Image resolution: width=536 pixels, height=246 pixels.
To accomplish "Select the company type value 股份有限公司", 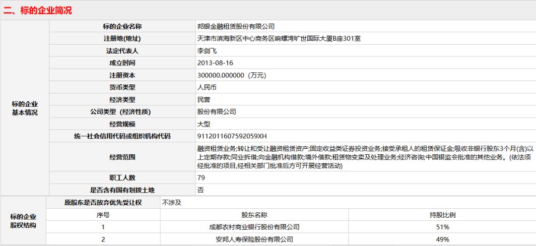I will (216, 112).
